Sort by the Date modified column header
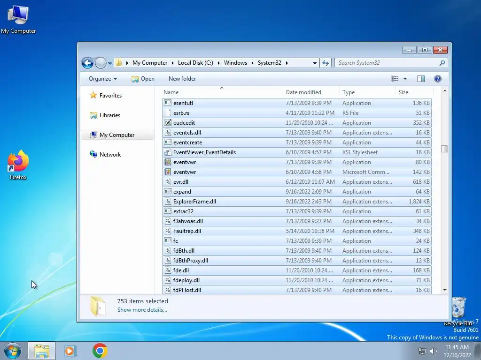Screen dimensions: 481x360 click(311, 92)
